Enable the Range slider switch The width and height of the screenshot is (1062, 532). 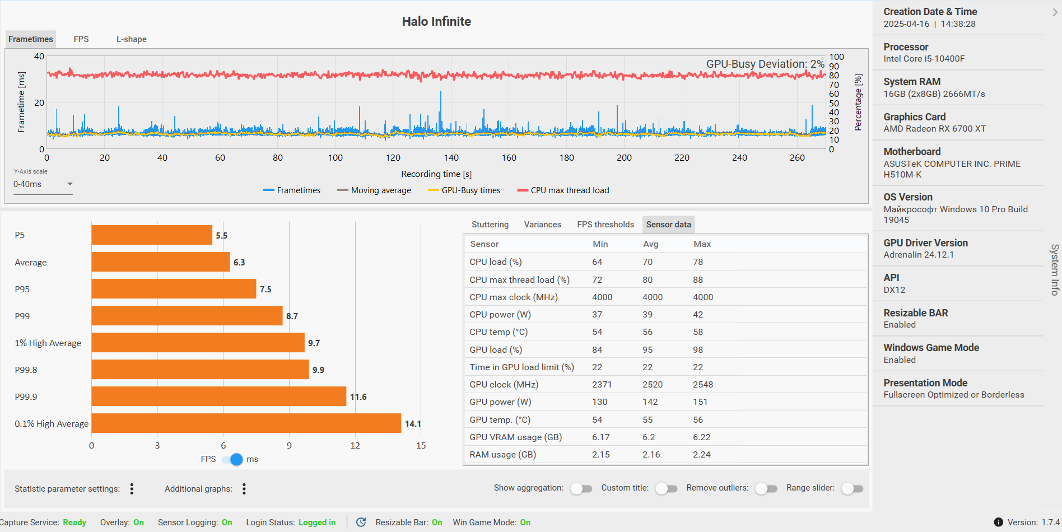pos(852,488)
